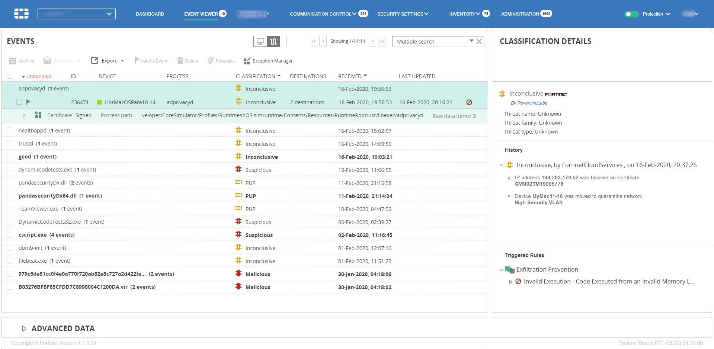The width and height of the screenshot is (714, 349).
Task: Open the Security Settings menu
Action: click(402, 14)
